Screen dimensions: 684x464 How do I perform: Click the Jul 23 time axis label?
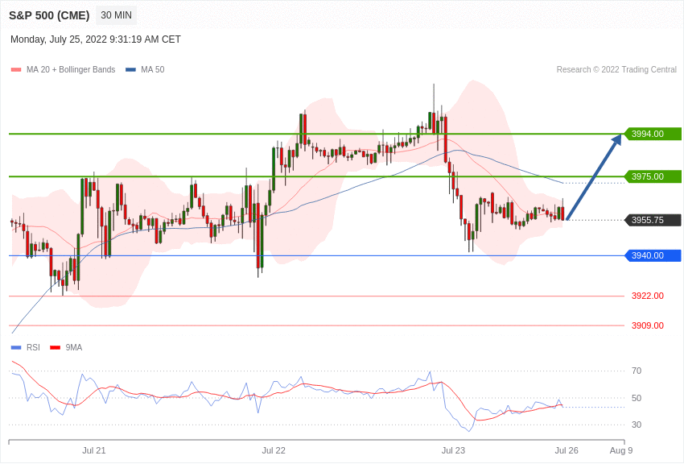tap(453, 450)
